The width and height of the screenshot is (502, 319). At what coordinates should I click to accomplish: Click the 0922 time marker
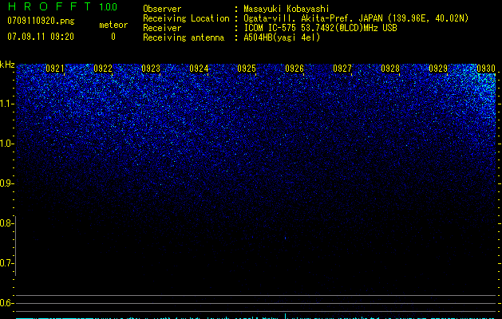point(103,68)
